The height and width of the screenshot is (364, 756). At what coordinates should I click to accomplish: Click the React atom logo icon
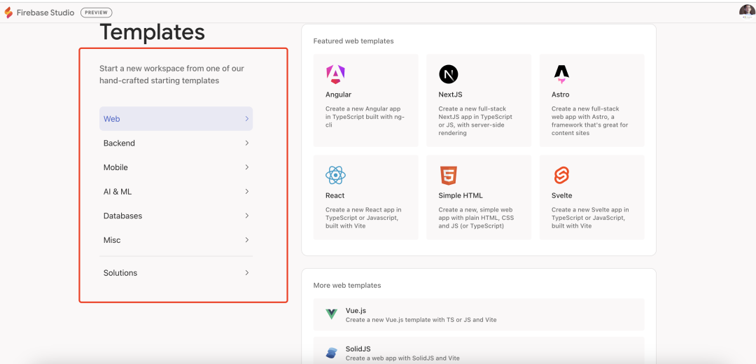tap(335, 176)
